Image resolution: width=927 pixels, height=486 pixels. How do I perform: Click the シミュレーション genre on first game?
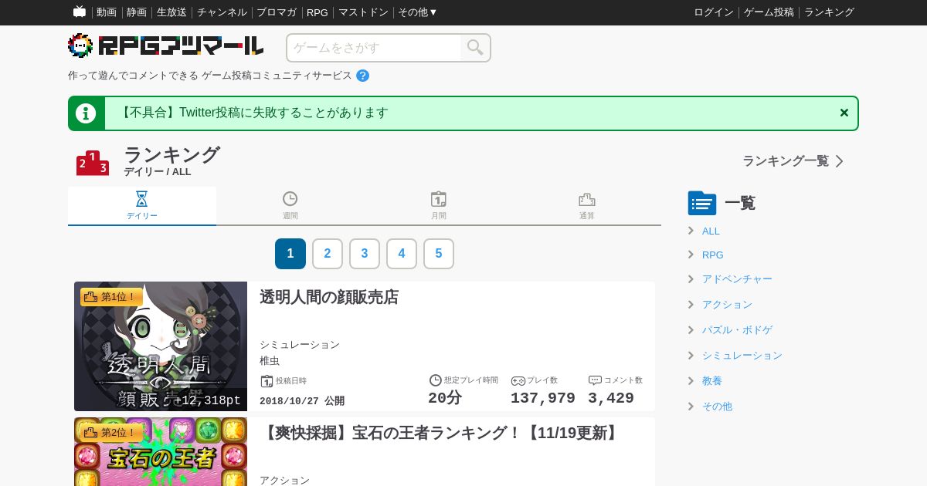(300, 344)
